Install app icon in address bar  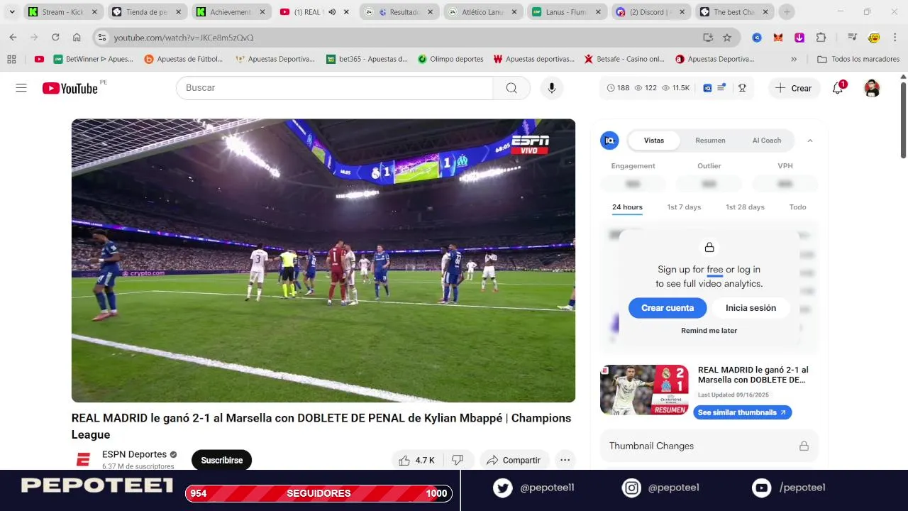coord(707,38)
